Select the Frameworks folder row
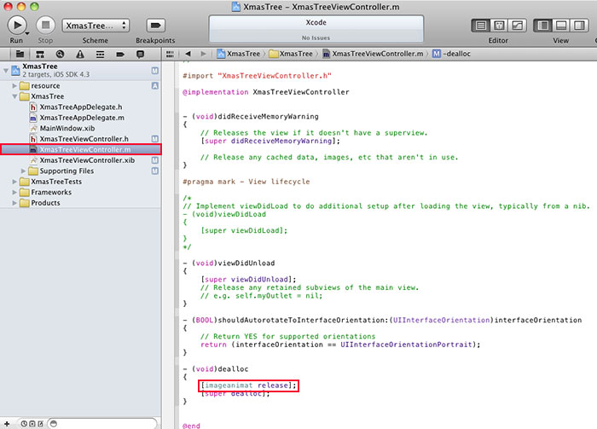 pyautogui.click(x=81, y=192)
